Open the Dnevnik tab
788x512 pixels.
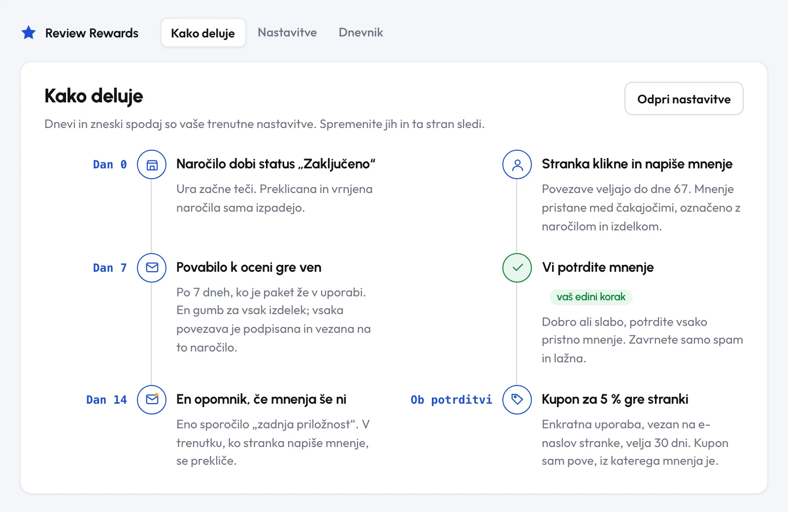(361, 32)
